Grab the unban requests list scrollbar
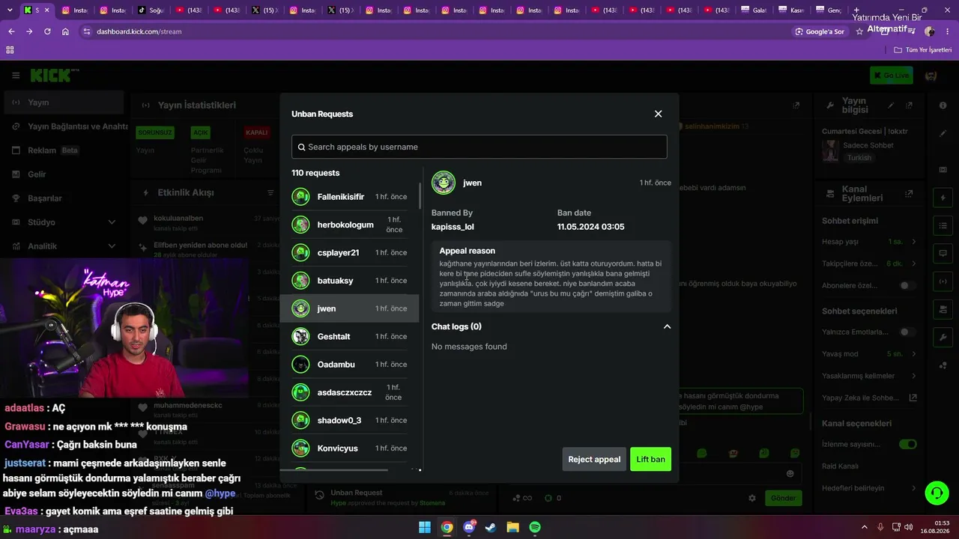 (420, 196)
